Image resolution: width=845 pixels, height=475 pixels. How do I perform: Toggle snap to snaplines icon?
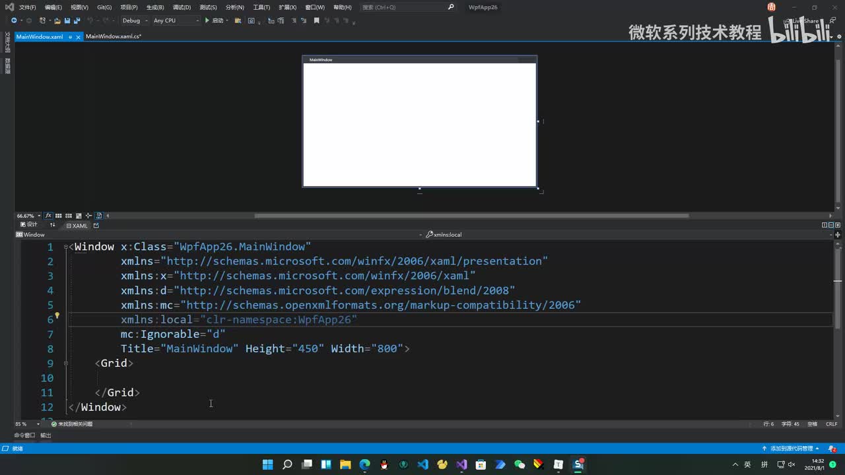click(x=88, y=216)
